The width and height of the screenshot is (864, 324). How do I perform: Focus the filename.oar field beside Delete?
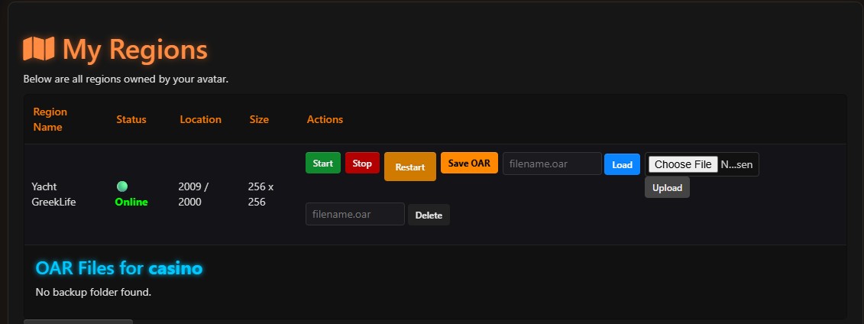355,214
